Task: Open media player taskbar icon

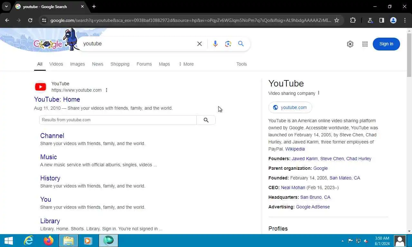Action: (88, 241)
